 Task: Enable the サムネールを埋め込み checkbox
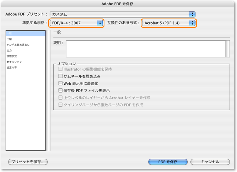click(x=61, y=76)
